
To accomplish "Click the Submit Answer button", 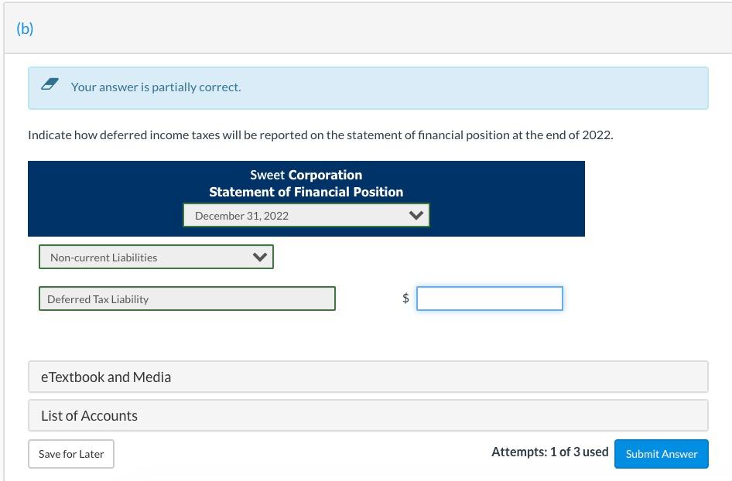I will 661,454.
